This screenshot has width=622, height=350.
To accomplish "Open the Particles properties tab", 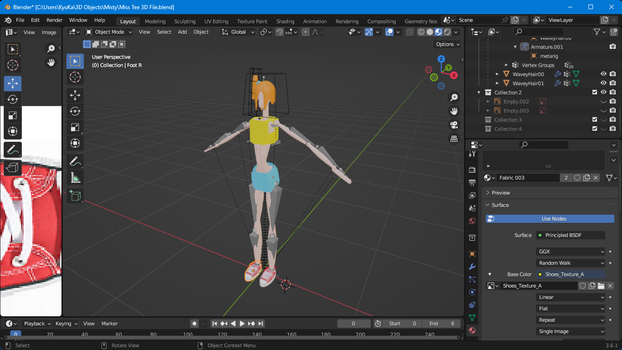I will click(472, 279).
